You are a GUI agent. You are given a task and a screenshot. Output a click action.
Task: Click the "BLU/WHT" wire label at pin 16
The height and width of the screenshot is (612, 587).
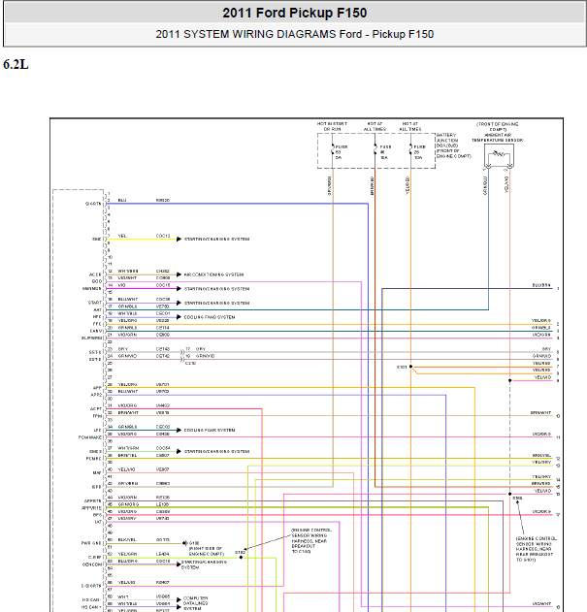[128, 300]
